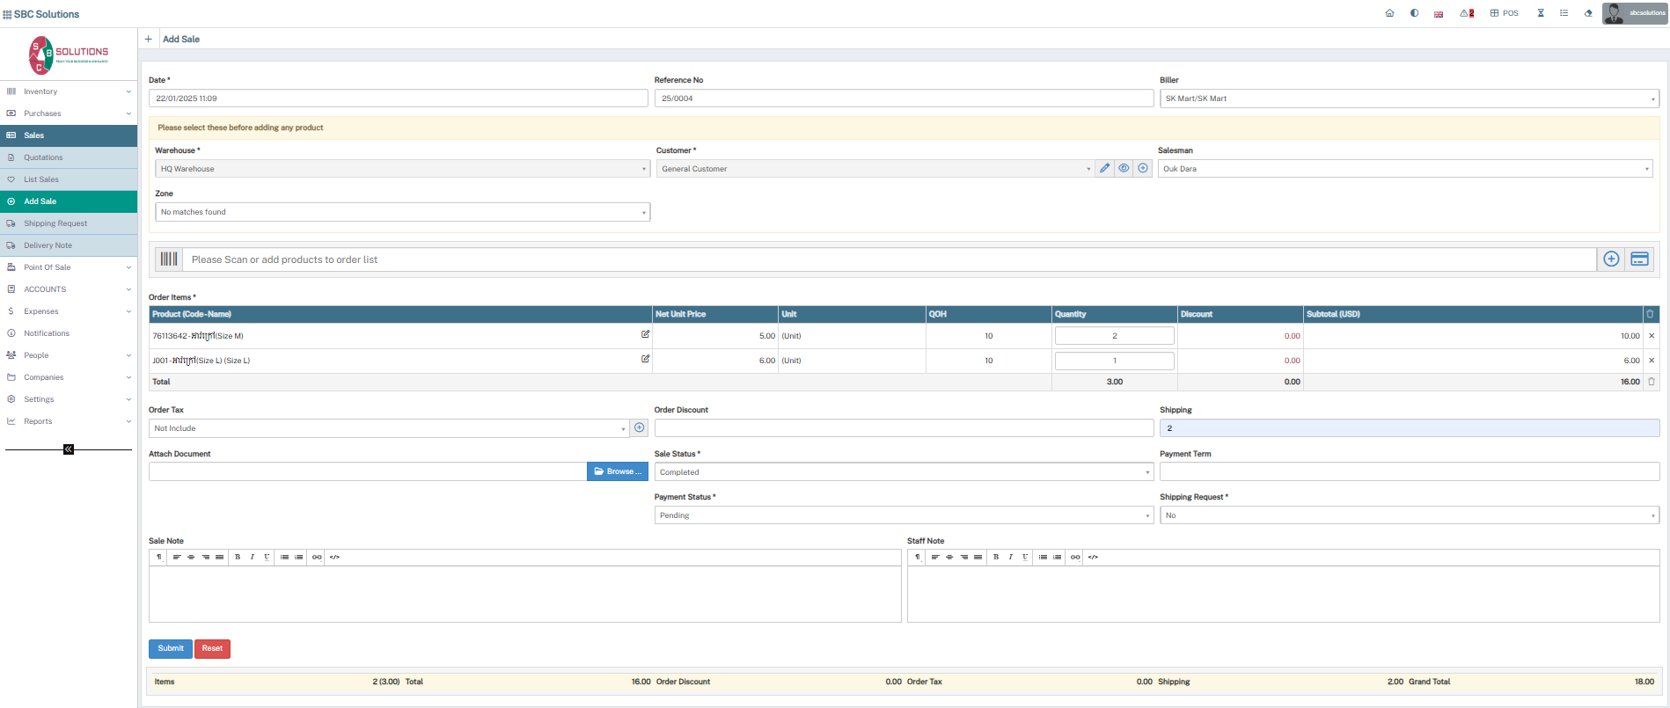Screen dimensions: 1670x708
Task: Click the red Reset button
Action: coord(212,648)
